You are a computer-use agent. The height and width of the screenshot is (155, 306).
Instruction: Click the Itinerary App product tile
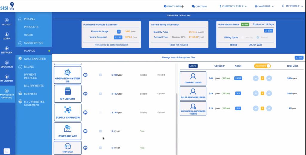tap(68, 131)
